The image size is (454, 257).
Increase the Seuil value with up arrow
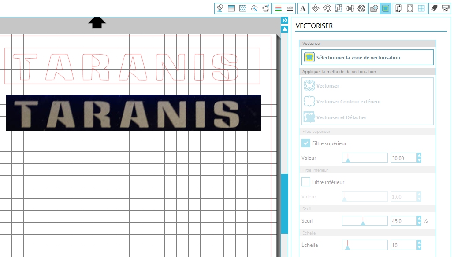[x=419, y=218]
